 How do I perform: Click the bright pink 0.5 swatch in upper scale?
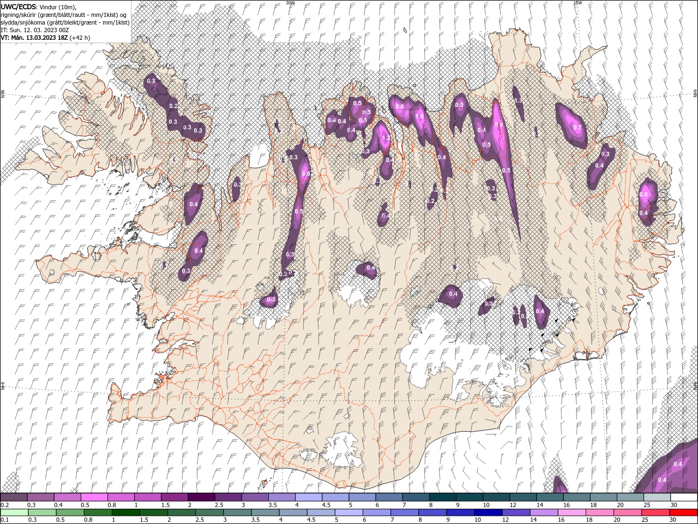point(94,497)
